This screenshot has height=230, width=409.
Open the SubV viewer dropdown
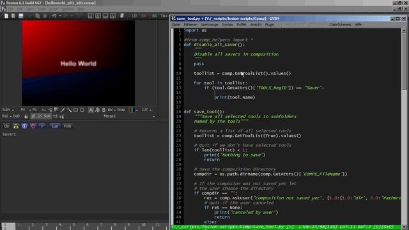tap(8, 110)
